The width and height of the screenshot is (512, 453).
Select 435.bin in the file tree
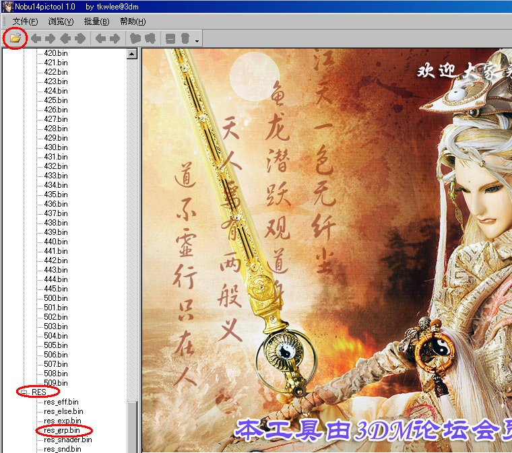pos(56,195)
